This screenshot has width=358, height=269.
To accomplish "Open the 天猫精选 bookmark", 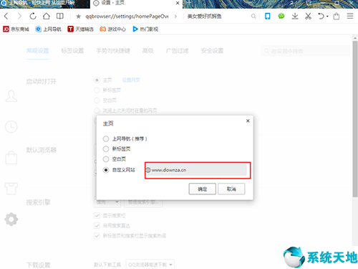I will point(80,29).
